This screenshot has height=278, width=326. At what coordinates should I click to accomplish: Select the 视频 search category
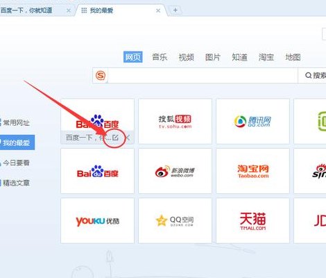(x=186, y=57)
